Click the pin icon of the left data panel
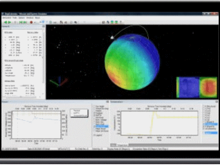This screenshot has width=220, height=165. point(44,26)
